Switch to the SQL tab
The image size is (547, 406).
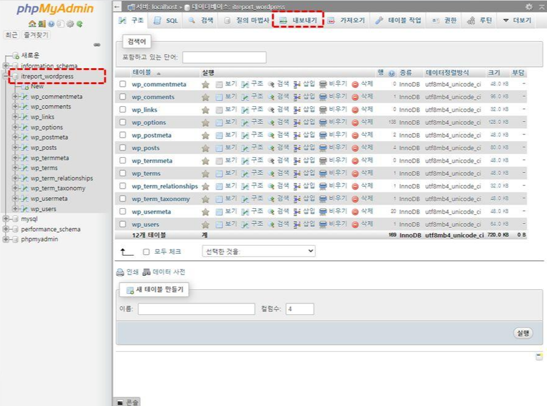166,20
